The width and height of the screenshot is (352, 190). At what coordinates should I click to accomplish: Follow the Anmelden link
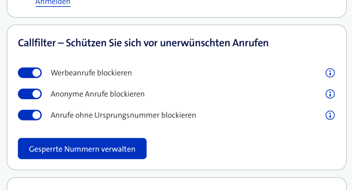point(53,2)
